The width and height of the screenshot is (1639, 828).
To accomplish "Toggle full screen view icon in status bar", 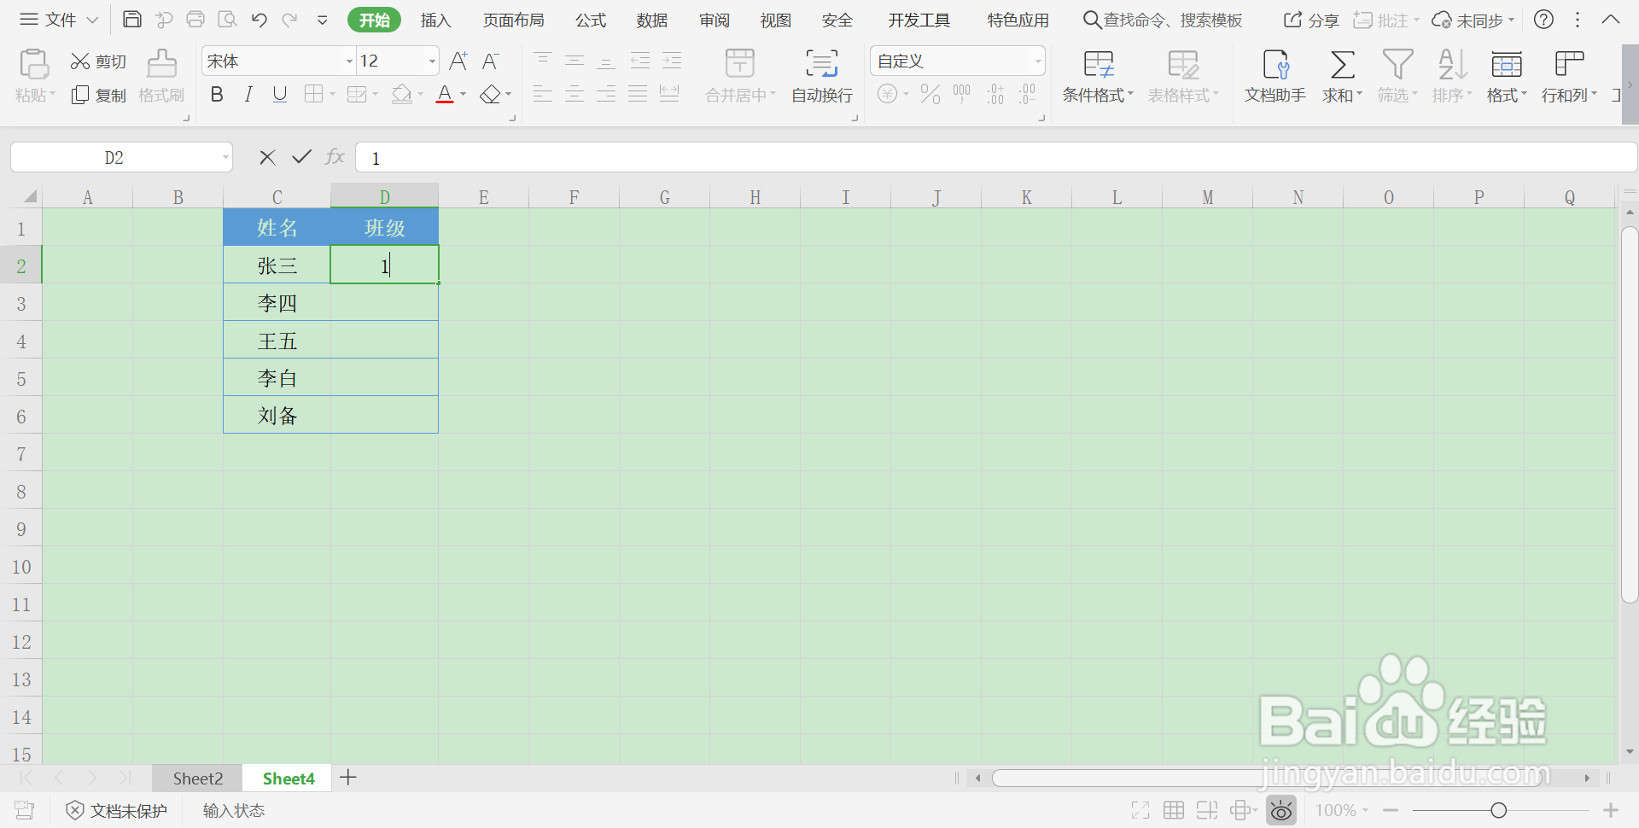I will [x=1140, y=810].
